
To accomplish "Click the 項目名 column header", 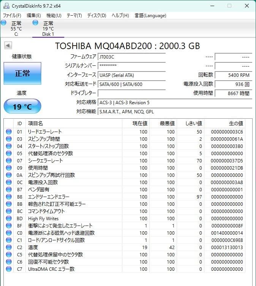I will pyautogui.click(x=74, y=124).
